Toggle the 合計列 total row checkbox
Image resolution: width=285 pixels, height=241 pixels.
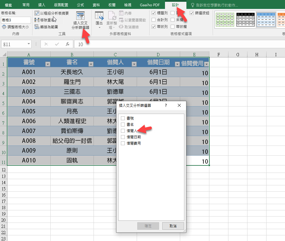point(154,20)
